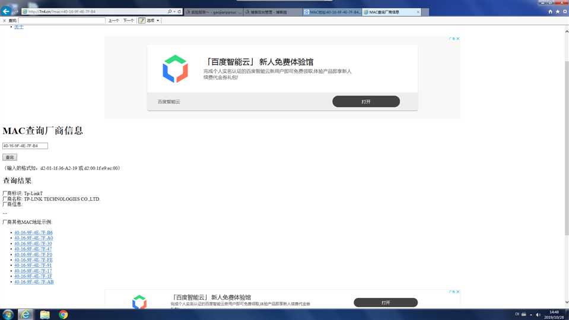The width and height of the screenshot is (569, 320).
Task: Open the Windows Start button
Action: 8,315
